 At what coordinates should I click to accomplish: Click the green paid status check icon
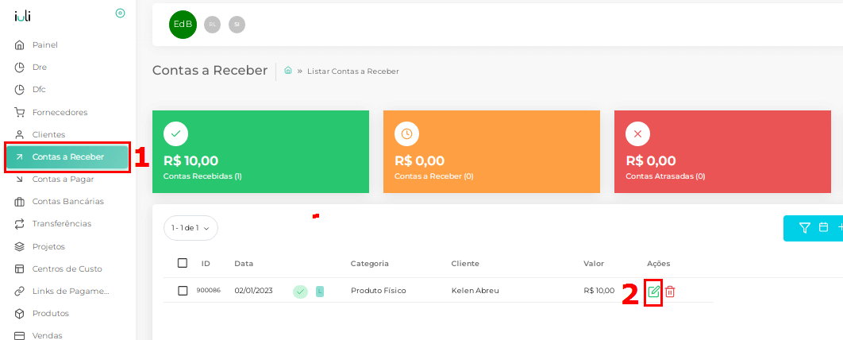pos(300,292)
